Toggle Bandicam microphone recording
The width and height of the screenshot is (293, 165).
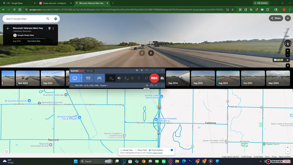(x=126, y=78)
